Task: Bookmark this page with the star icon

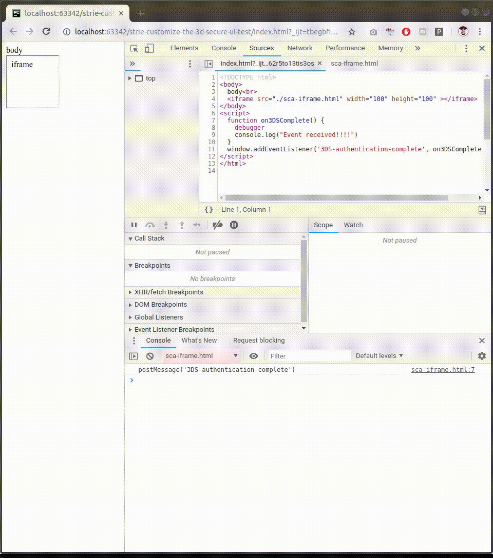Action: (x=352, y=32)
